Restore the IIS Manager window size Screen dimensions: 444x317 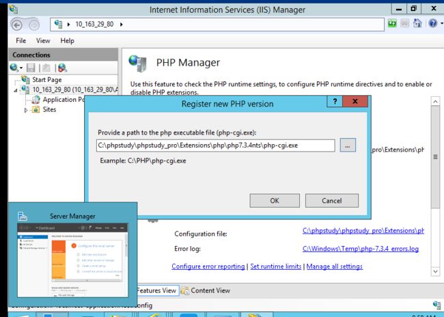[414, 9]
